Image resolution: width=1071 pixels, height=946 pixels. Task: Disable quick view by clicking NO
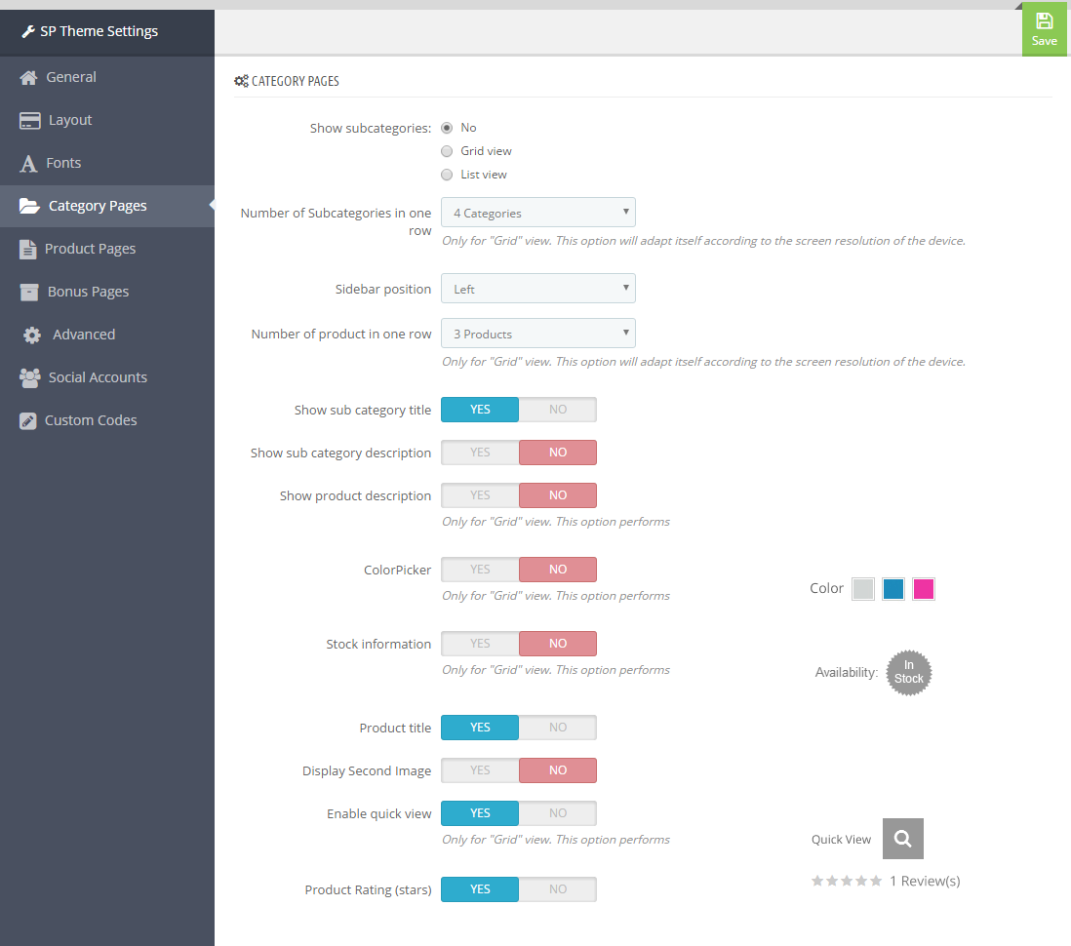click(x=557, y=813)
